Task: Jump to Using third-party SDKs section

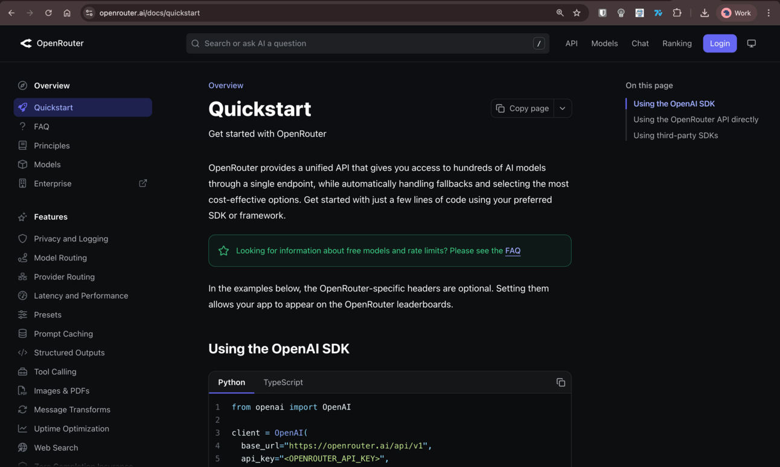Action: pos(676,135)
